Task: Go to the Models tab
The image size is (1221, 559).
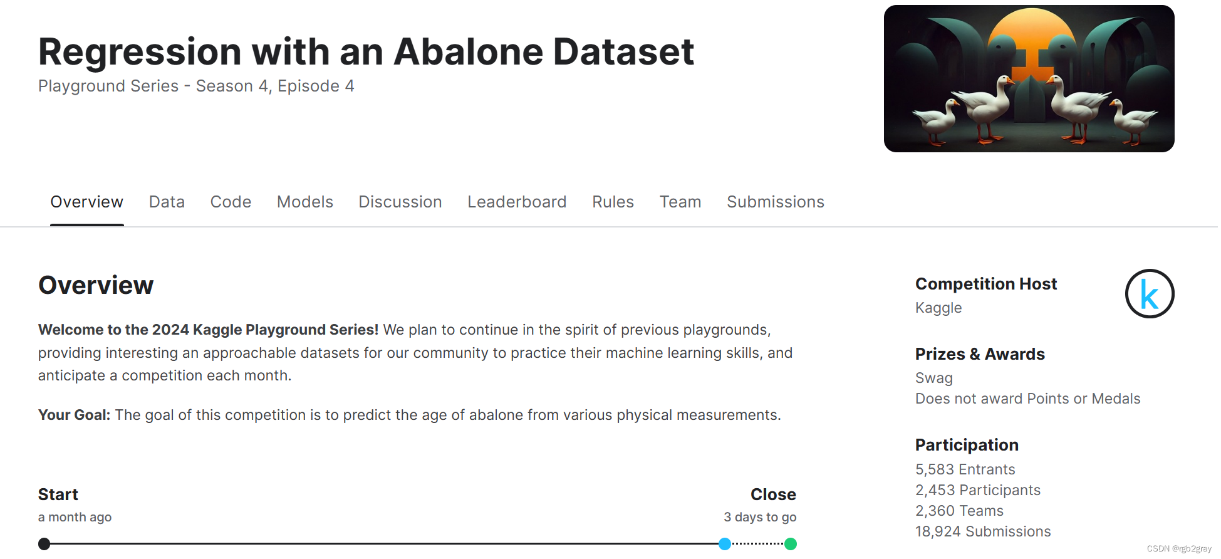Action: coord(305,202)
